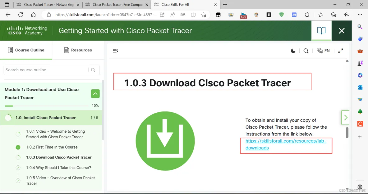Open 1.0.4 Why Should I Take this Course?
The image size is (368, 194).
click(x=58, y=168)
